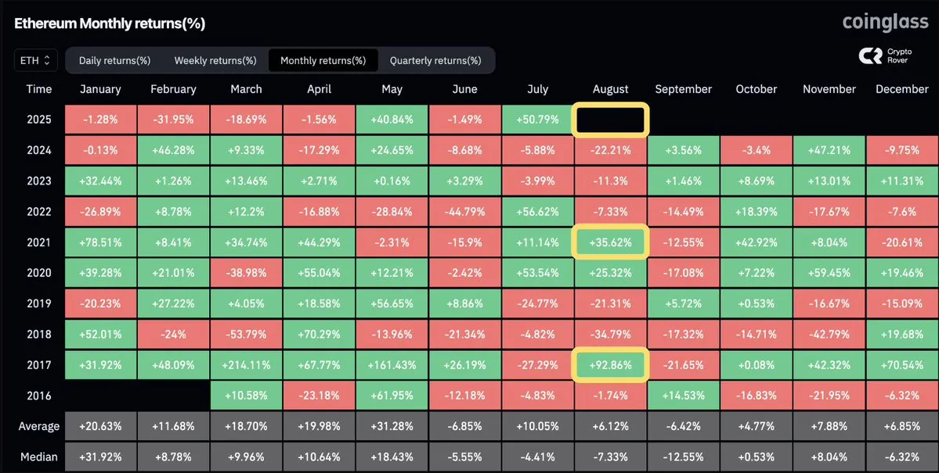Select the Average row label
This screenshot has height=473, width=939.
39,426
